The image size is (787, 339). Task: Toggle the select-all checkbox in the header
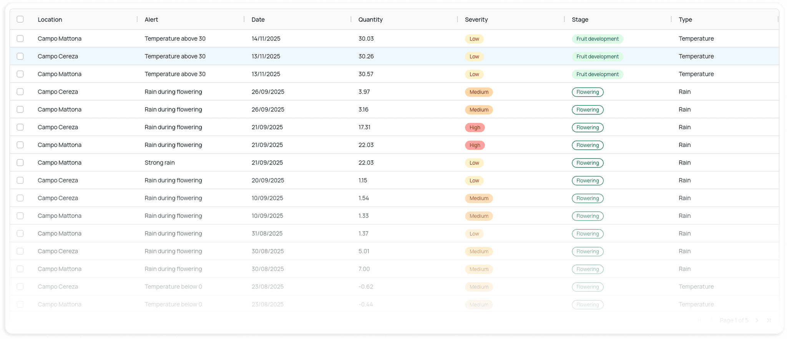20,19
